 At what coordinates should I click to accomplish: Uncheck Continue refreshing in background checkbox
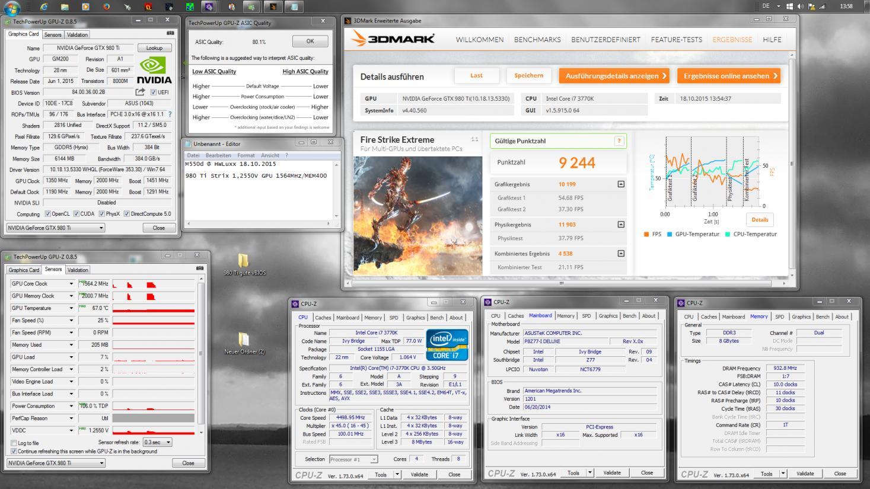[x=14, y=451]
